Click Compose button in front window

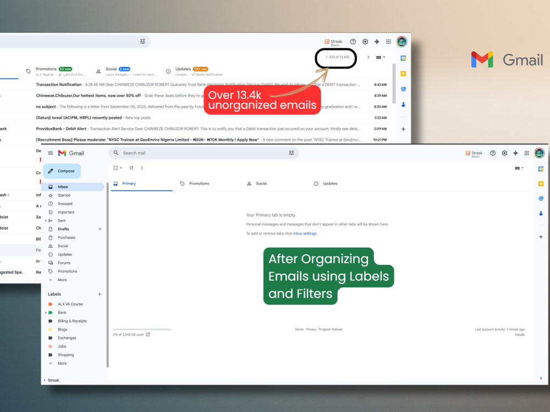62,171
